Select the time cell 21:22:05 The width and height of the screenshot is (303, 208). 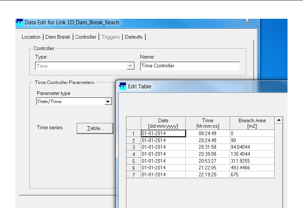[208, 168]
